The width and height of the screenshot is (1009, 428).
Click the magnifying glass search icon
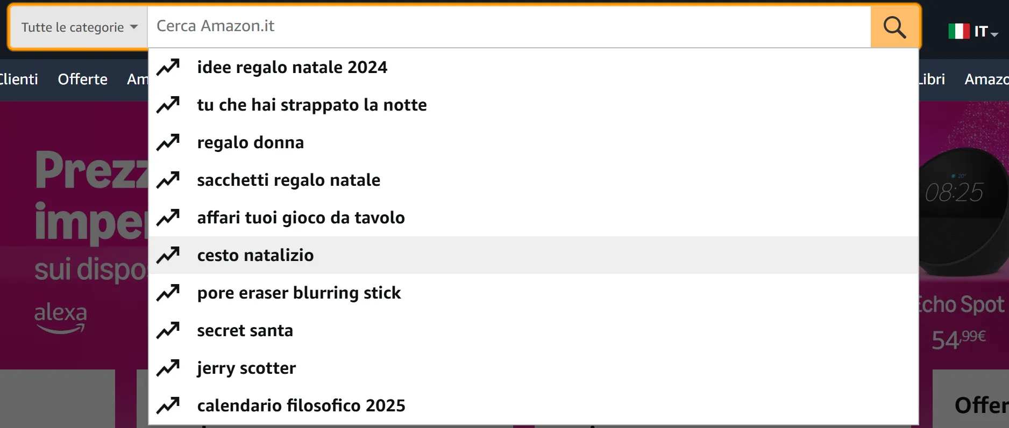[894, 26]
